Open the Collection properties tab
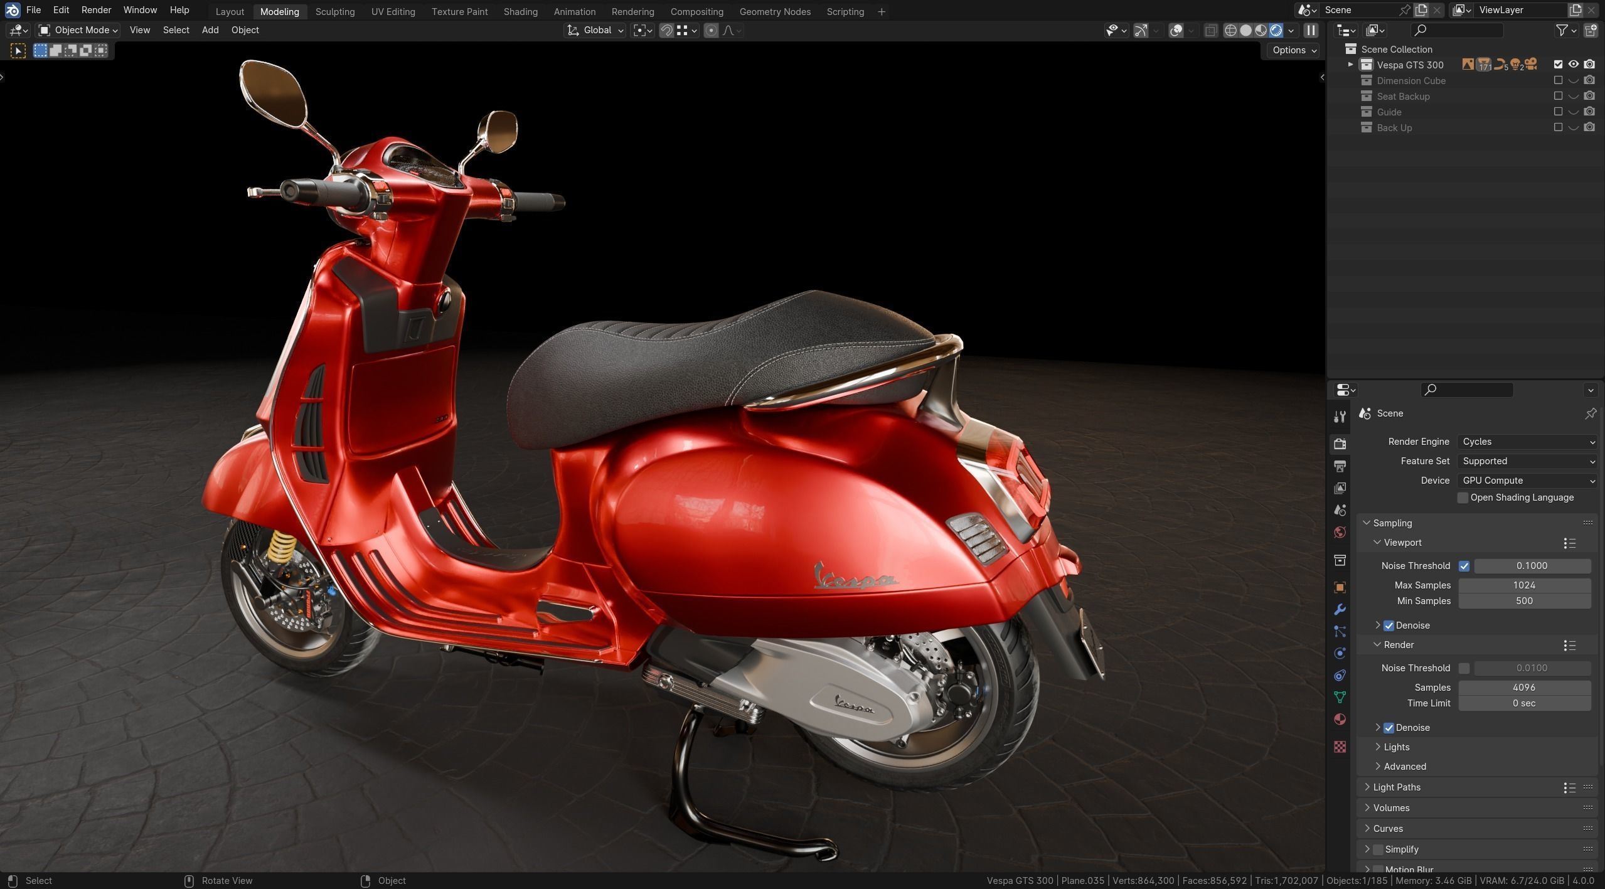This screenshot has width=1605, height=889. click(1340, 560)
